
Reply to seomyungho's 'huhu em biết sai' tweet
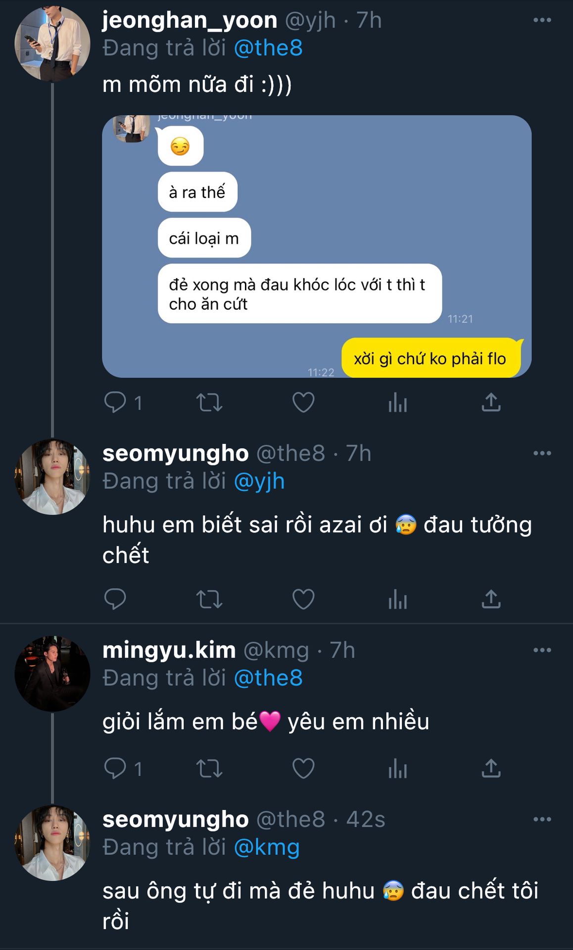tap(116, 599)
